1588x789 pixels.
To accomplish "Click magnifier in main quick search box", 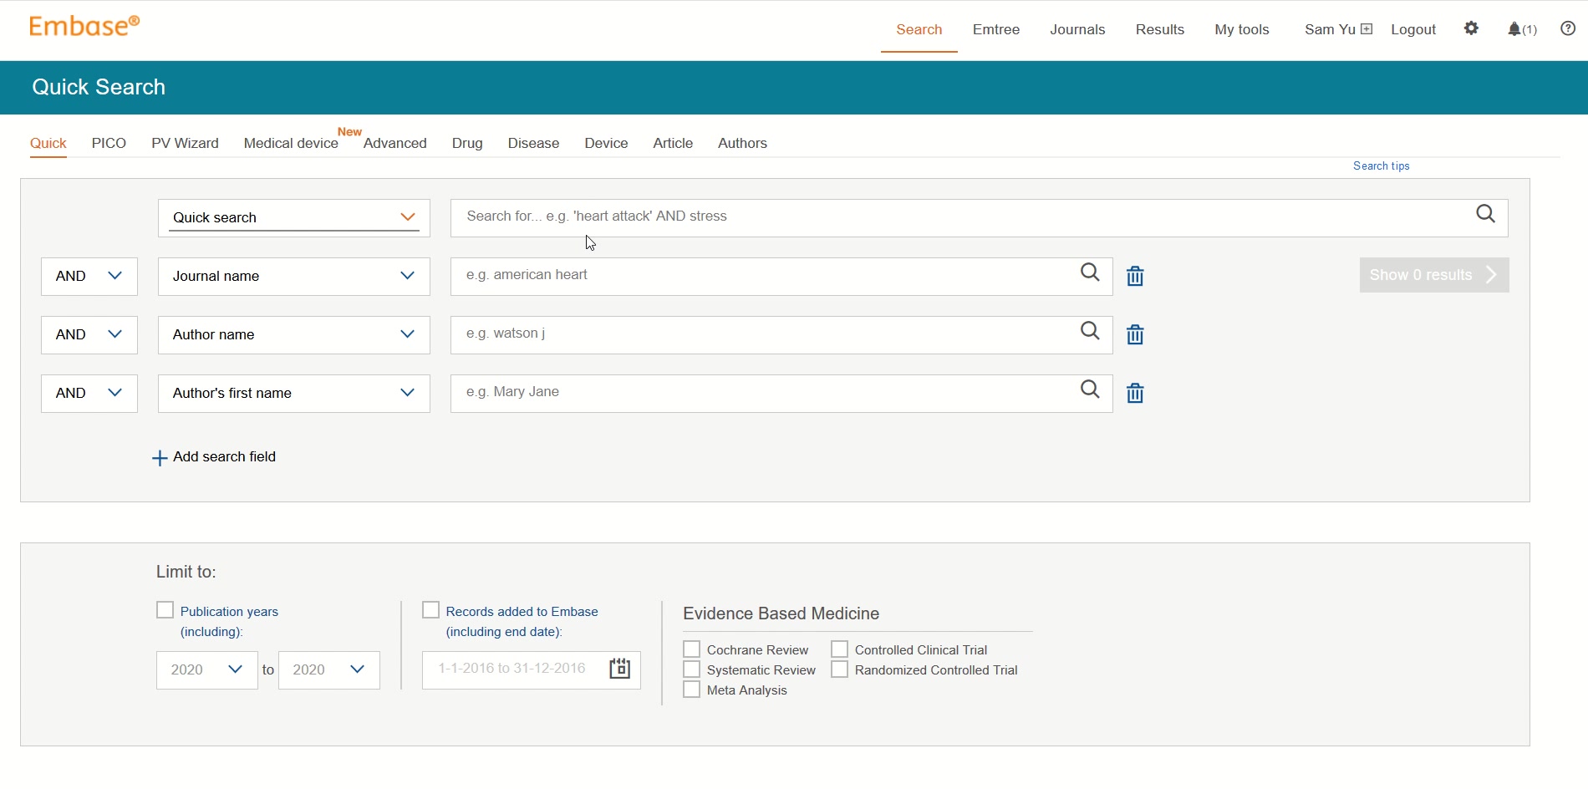I will coord(1485,214).
